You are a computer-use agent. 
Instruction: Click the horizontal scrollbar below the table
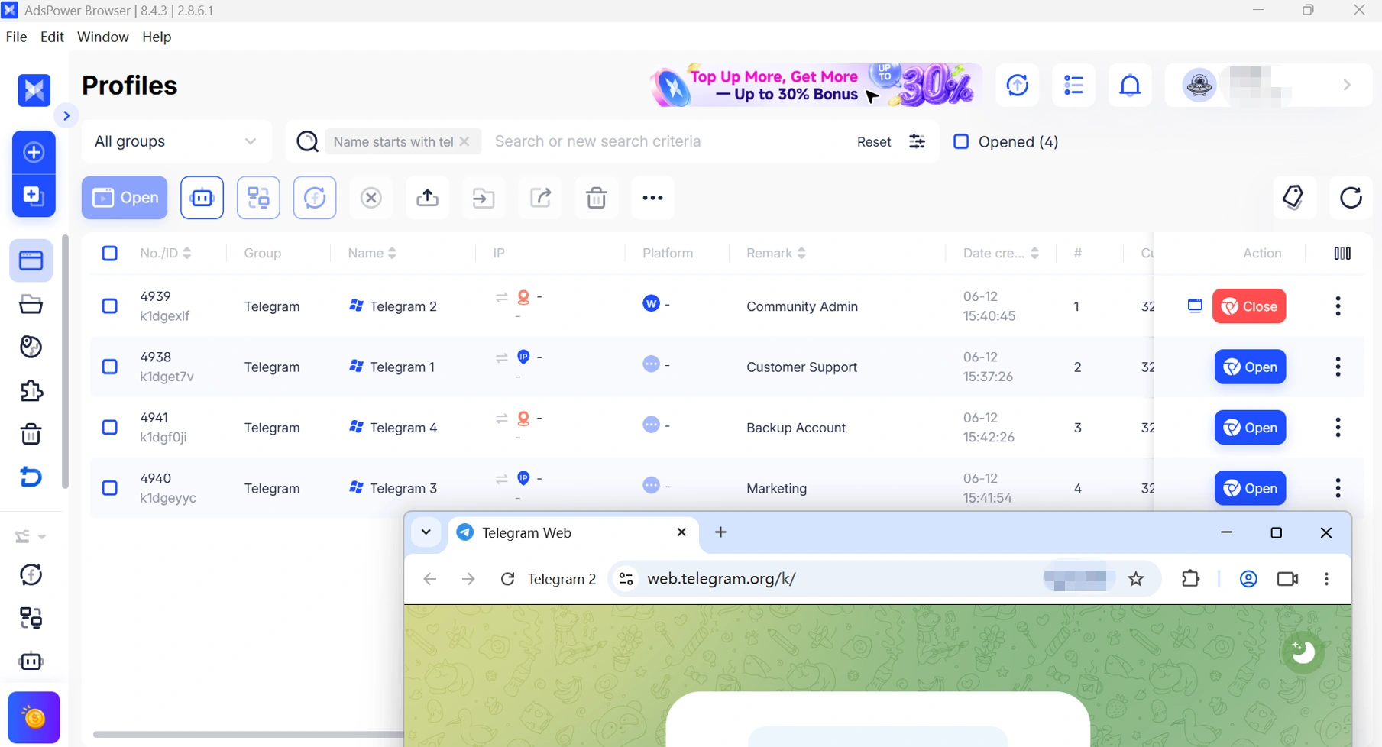pos(248,734)
